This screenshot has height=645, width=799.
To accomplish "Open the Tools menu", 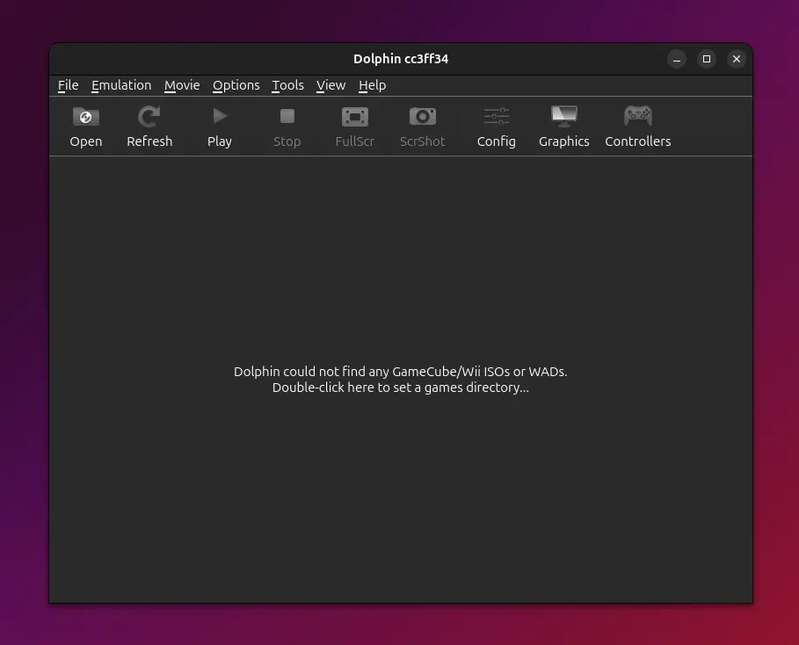I will [287, 85].
